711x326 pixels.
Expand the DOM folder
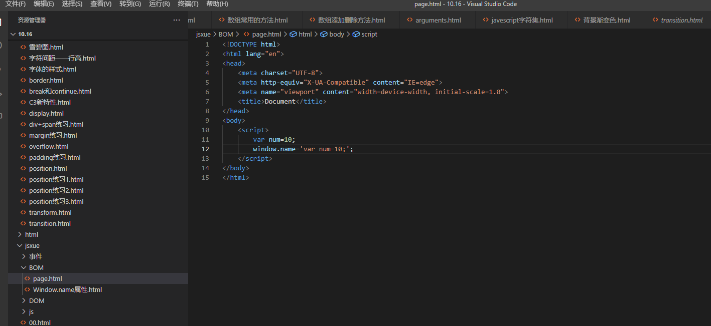pos(24,300)
